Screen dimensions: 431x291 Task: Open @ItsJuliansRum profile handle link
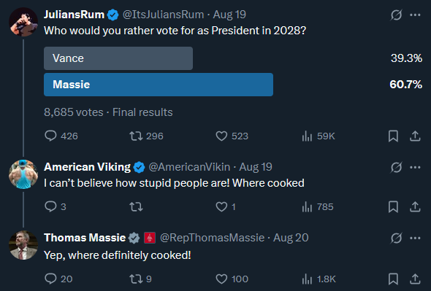pos(164,15)
